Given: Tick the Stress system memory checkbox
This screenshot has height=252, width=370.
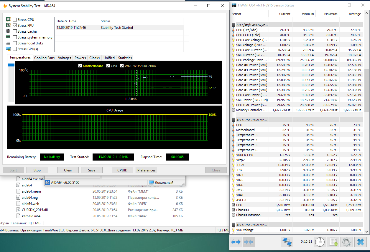Looking at the screenshot, I should (15, 37).
